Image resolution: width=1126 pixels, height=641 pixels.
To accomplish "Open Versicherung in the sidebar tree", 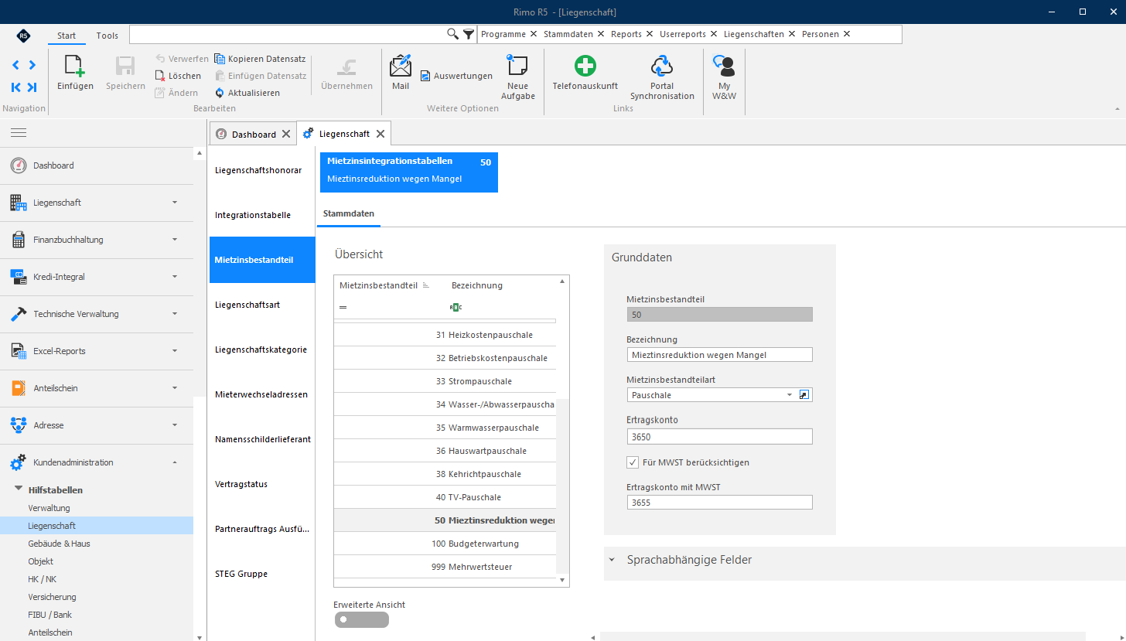I will (x=52, y=597).
